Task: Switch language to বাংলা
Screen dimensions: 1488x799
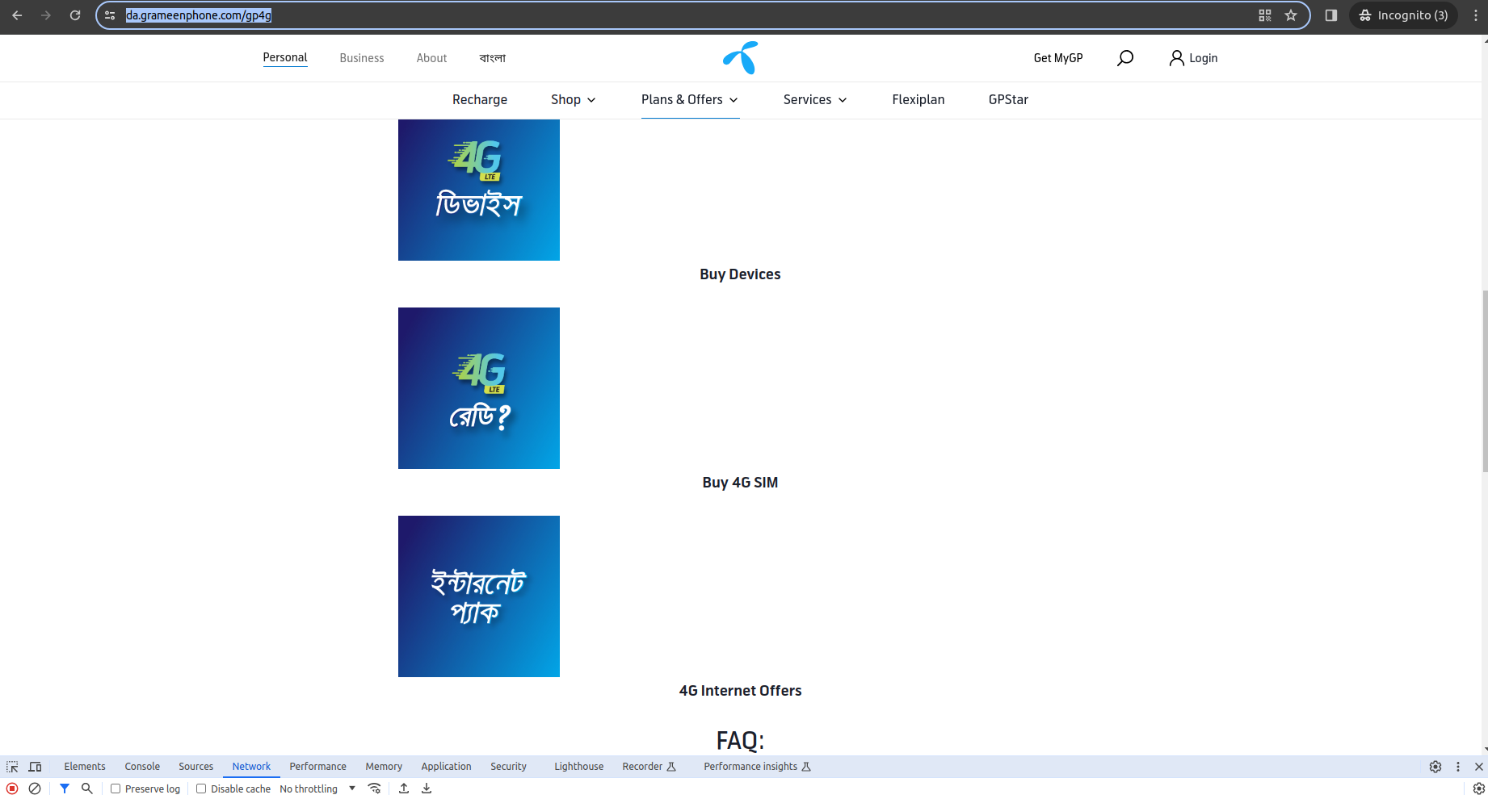Action: 493,58
